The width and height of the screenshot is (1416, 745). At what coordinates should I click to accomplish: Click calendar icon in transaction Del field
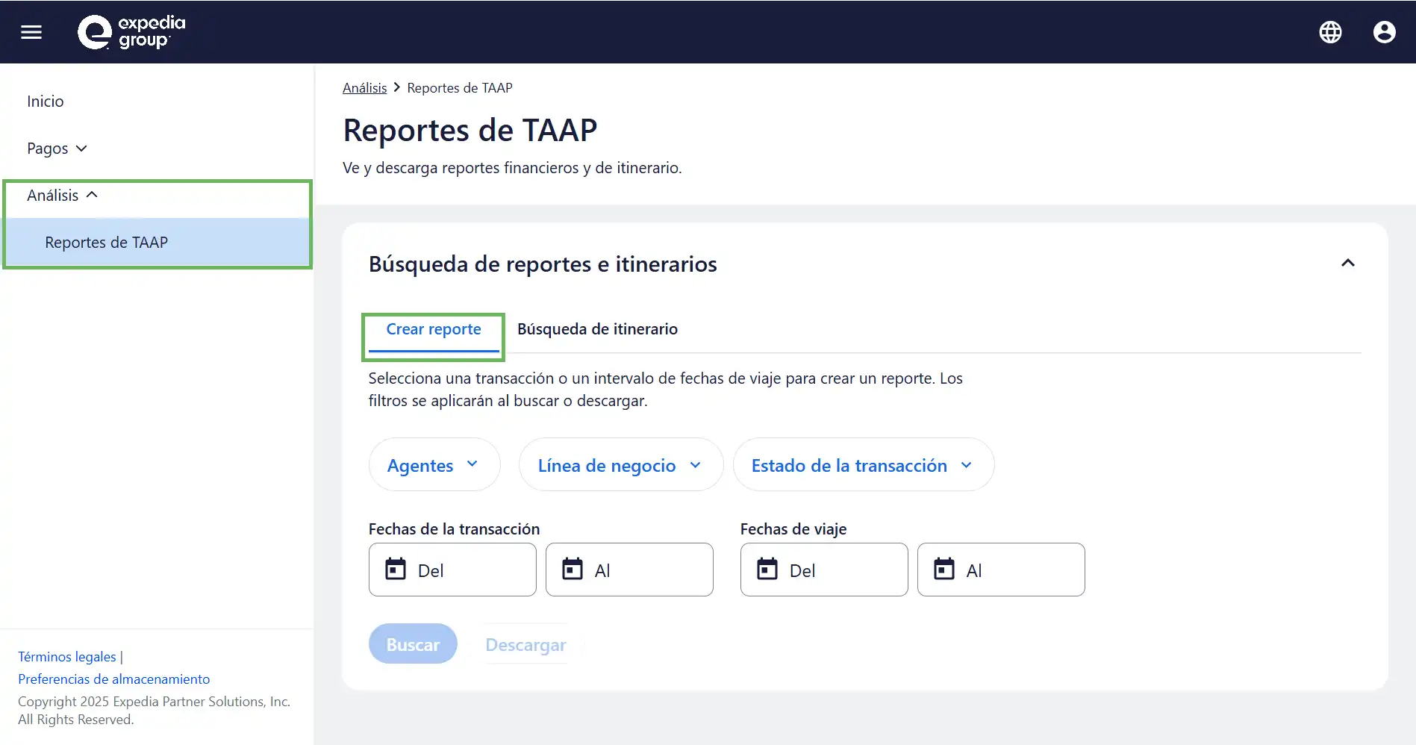click(x=396, y=570)
